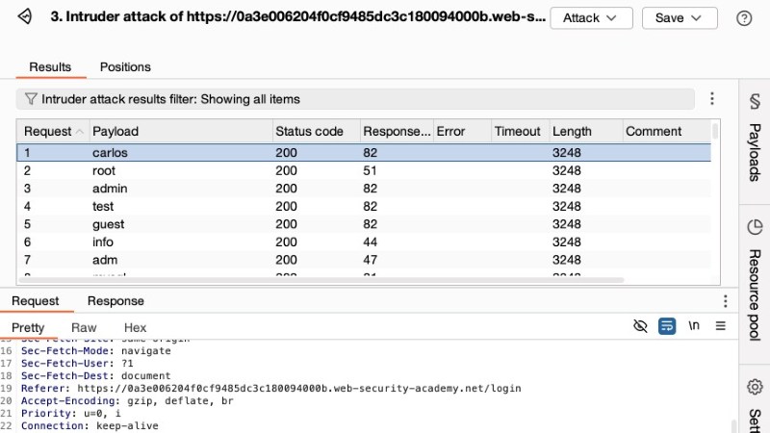This screenshot has height=433, width=770.
Task: Sort results by the Request column header
Action: pyautogui.click(x=48, y=132)
